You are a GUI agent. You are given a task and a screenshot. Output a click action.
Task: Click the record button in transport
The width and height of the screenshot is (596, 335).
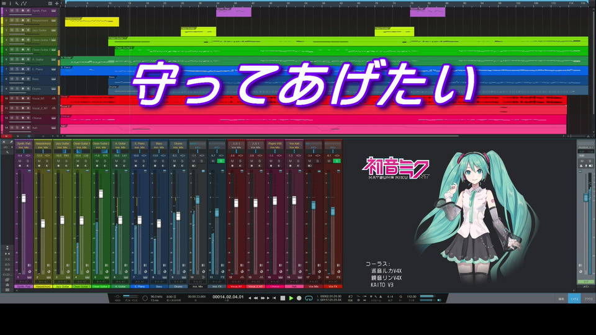[299, 298]
